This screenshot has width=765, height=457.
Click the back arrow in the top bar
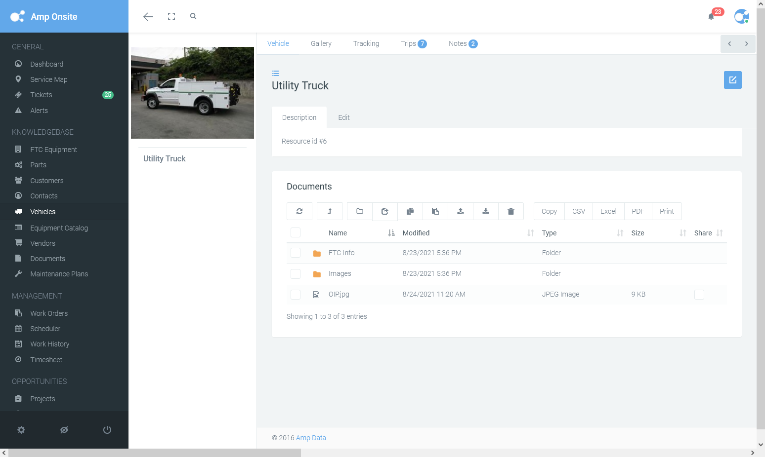(x=148, y=17)
